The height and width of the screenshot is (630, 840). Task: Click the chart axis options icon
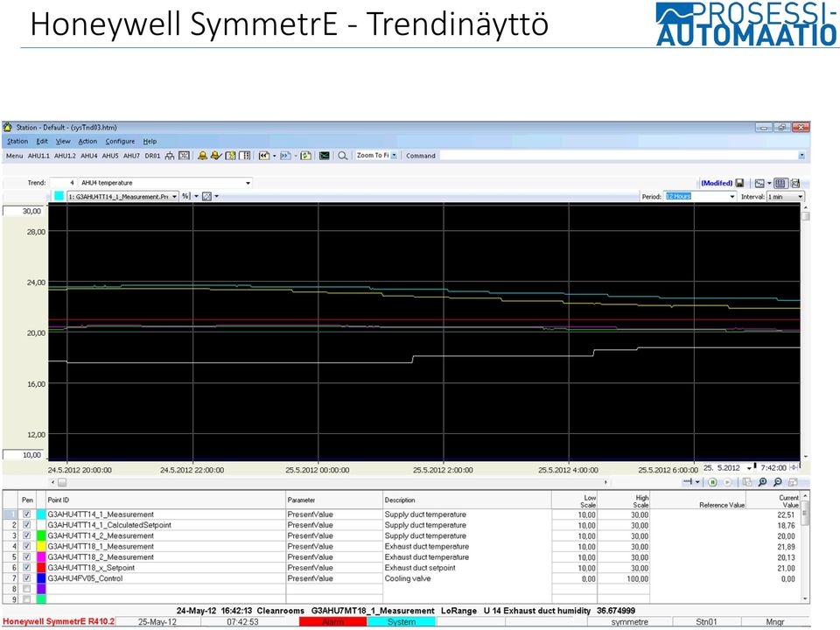pyautogui.click(x=206, y=197)
